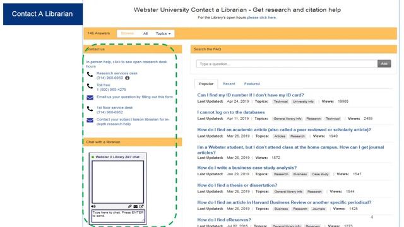Screen dimensions: 404x227
Task: Click the envelope icon beside subject liaison librarian
Action: (90, 120)
